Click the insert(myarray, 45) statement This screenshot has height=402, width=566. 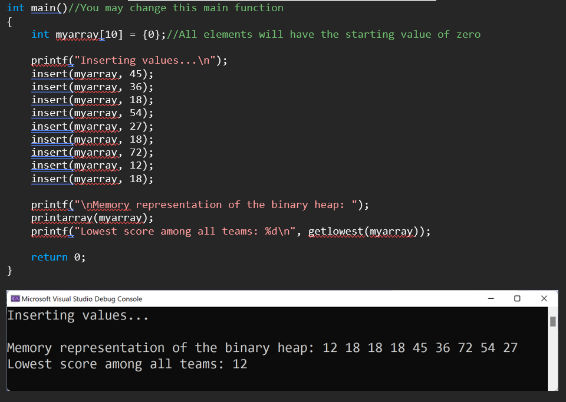point(91,73)
